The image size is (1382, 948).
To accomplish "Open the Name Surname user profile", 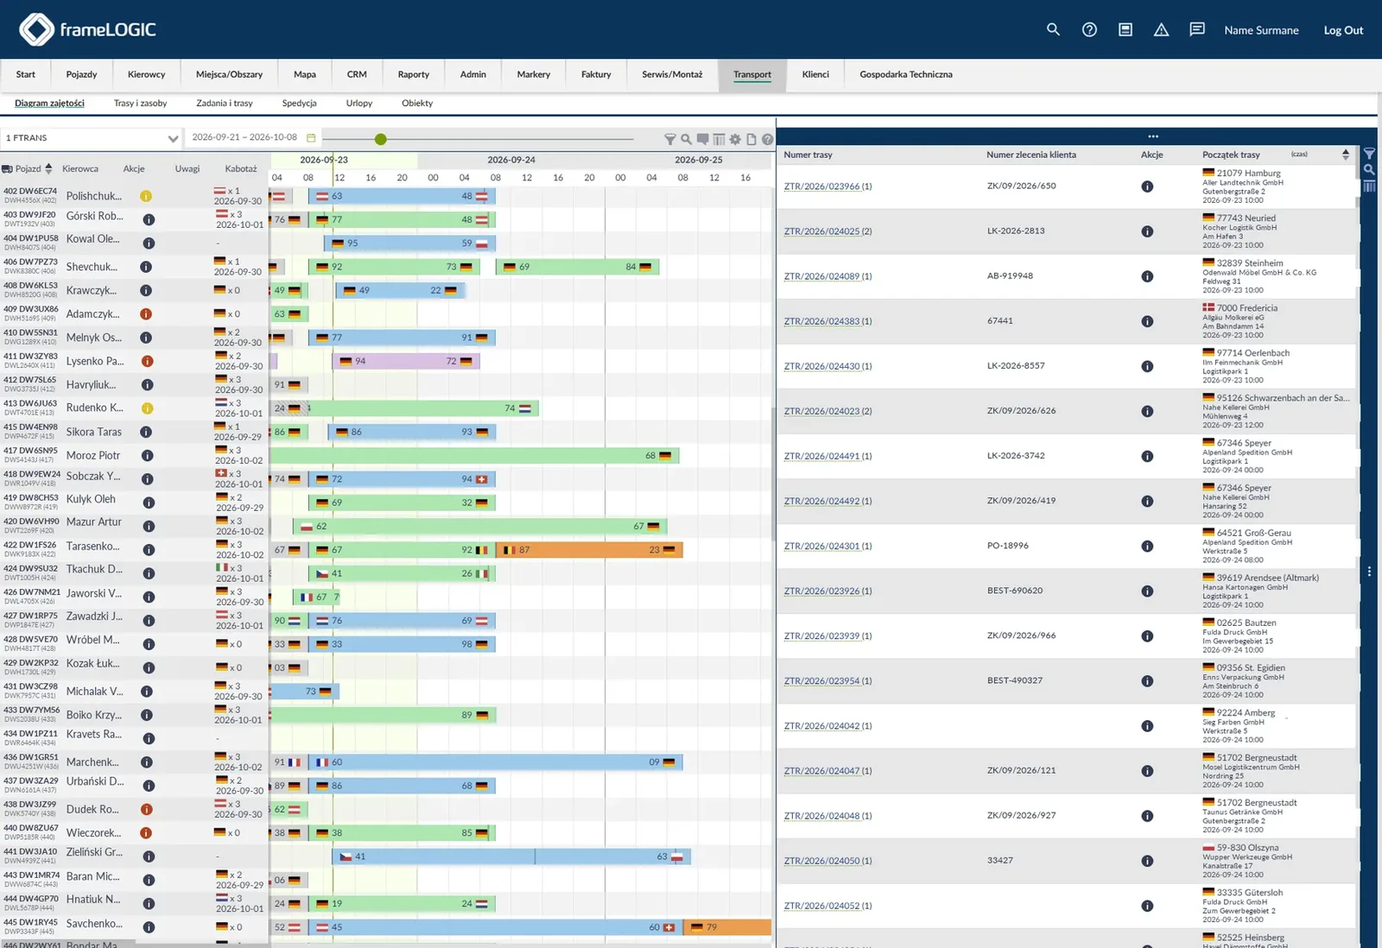I will point(1261,30).
